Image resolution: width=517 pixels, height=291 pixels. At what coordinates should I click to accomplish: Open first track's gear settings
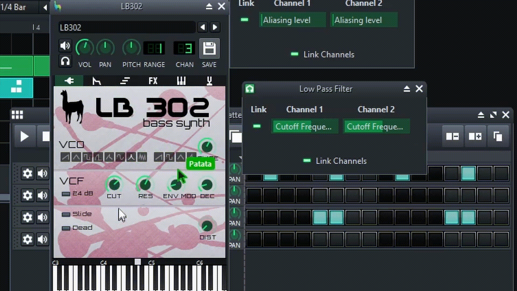(x=27, y=173)
